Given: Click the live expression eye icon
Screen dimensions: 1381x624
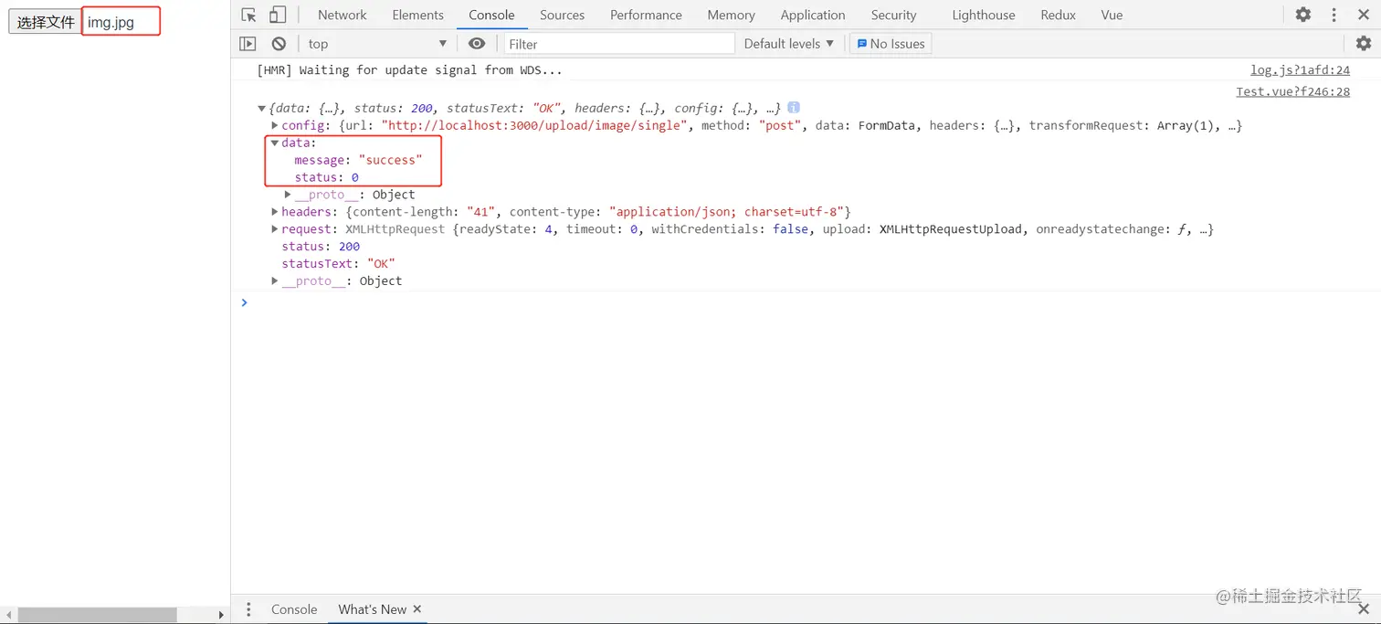Looking at the screenshot, I should pyautogui.click(x=477, y=44).
